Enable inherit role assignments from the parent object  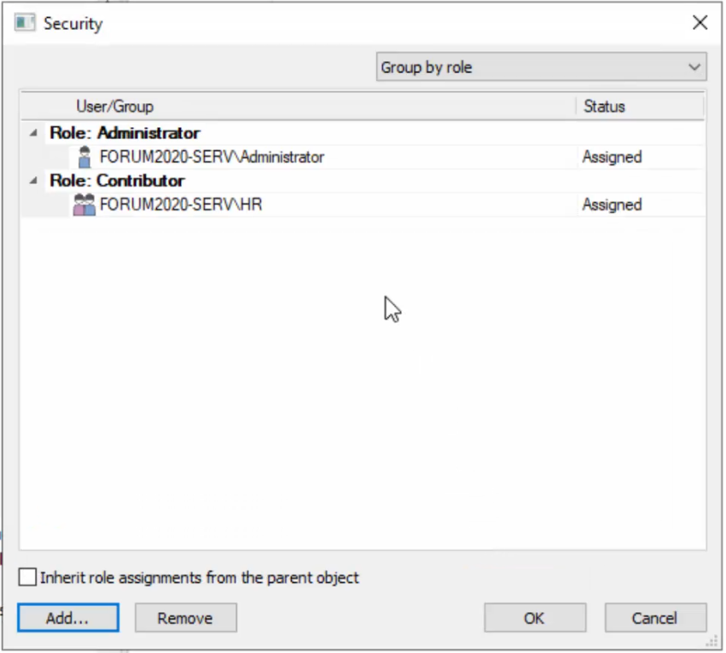[x=26, y=577]
